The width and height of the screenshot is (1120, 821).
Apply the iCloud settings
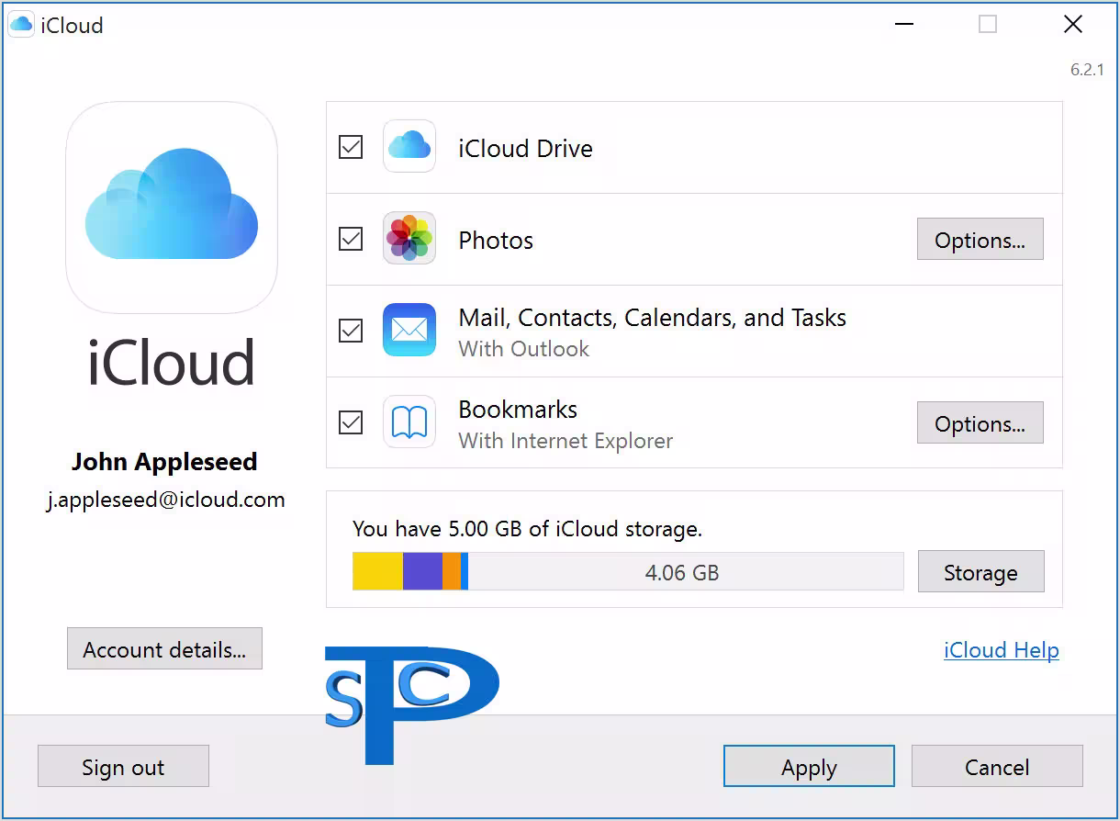pos(809,767)
